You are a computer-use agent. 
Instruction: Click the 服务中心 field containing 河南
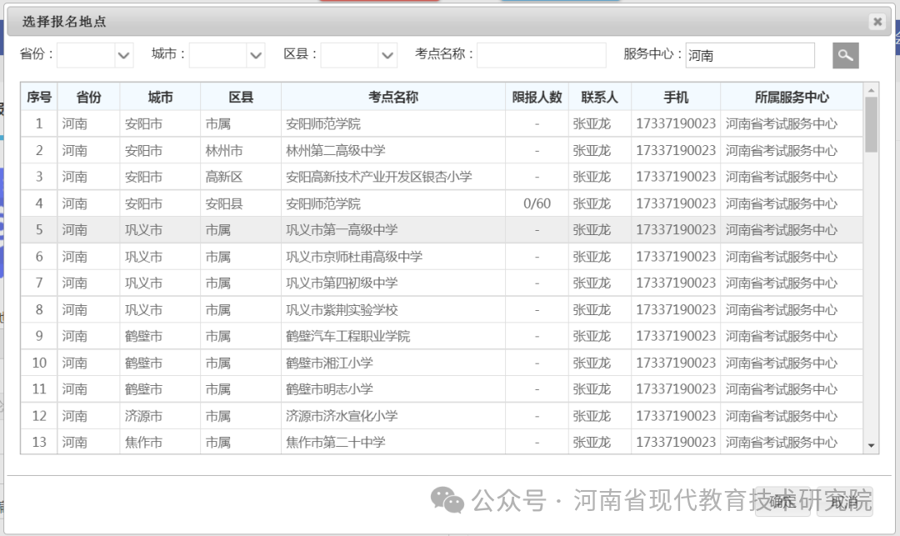click(x=750, y=55)
